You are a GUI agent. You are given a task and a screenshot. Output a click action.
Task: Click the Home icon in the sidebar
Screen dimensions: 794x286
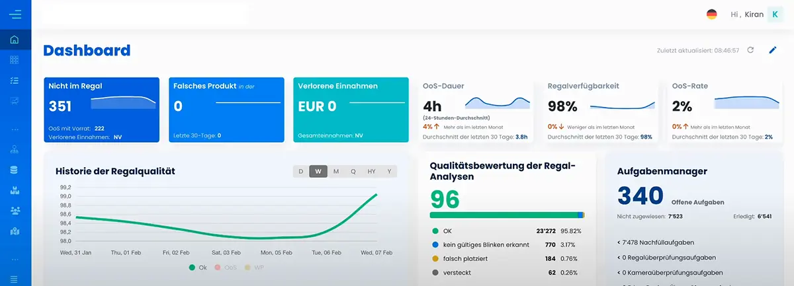point(15,40)
